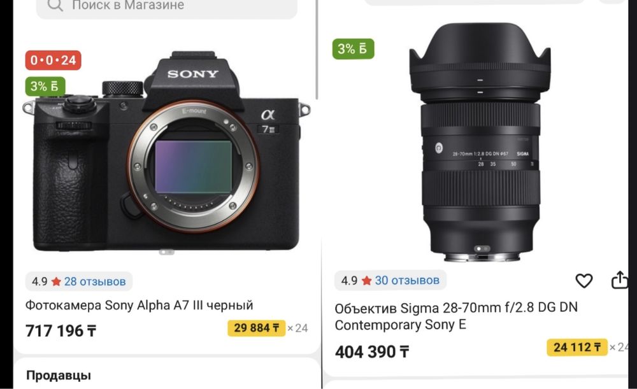Tap the 3% bonus badge on lens
The width and height of the screenshot is (637, 389).
point(353,49)
